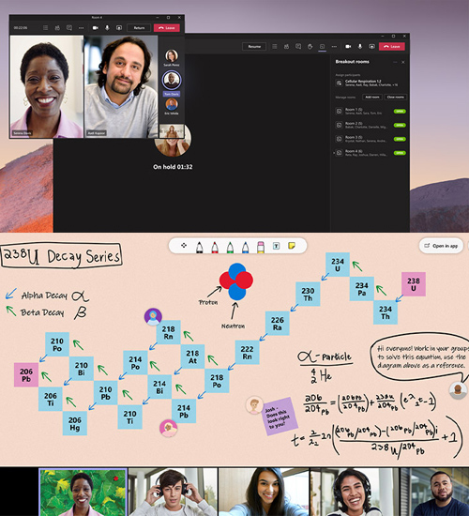Select Eric Ishida avatar in Room 4
The height and width of the screenshot is (516, 469).
pyautogui.click(x=172, y=104)
